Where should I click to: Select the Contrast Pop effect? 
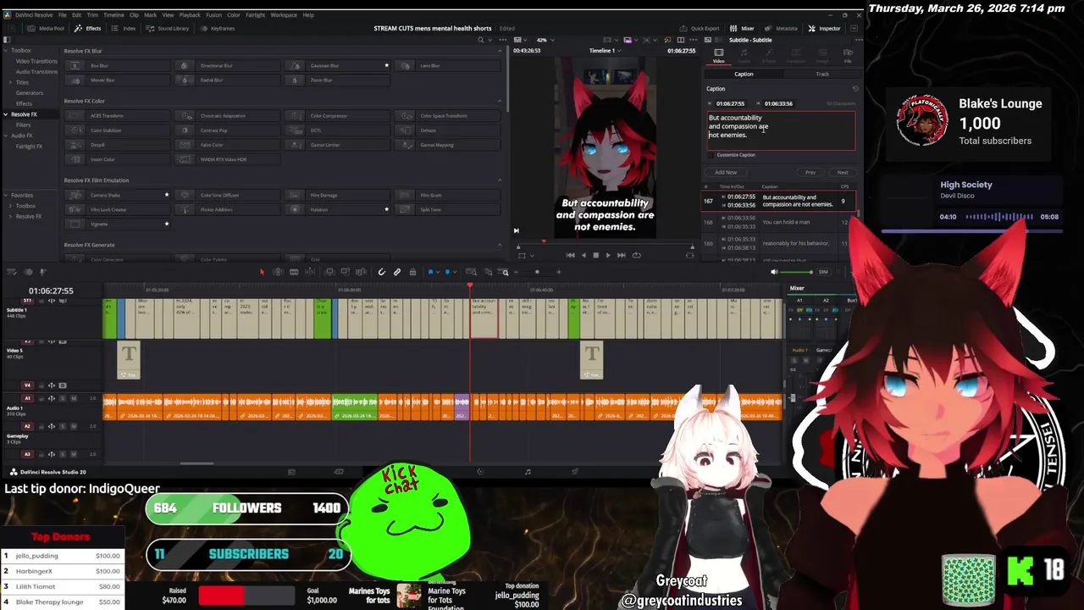point(226,130)
